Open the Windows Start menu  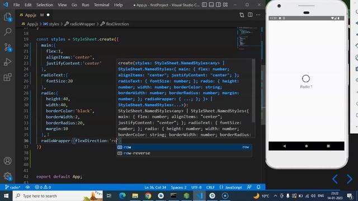point(6,196)
